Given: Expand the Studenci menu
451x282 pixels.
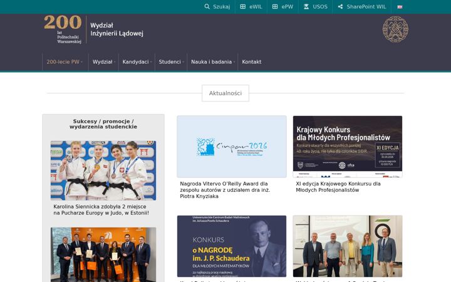Looking at the screenshot, I should pyautogui.click(x=171, y=62).
